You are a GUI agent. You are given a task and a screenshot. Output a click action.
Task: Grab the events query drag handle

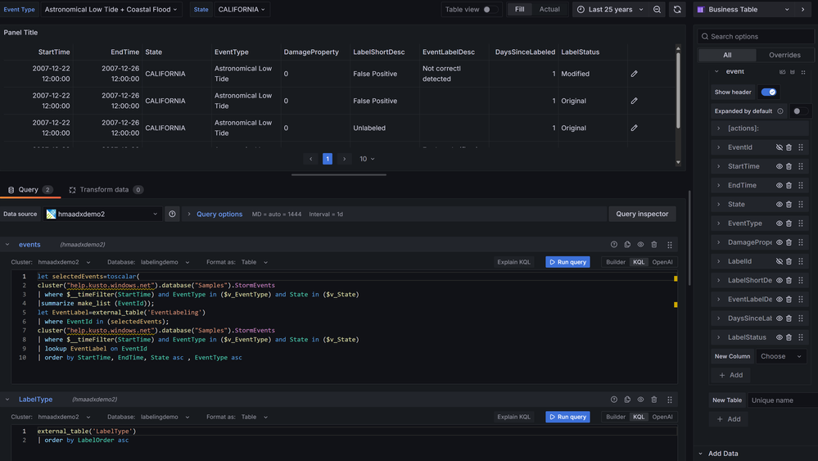670,245
